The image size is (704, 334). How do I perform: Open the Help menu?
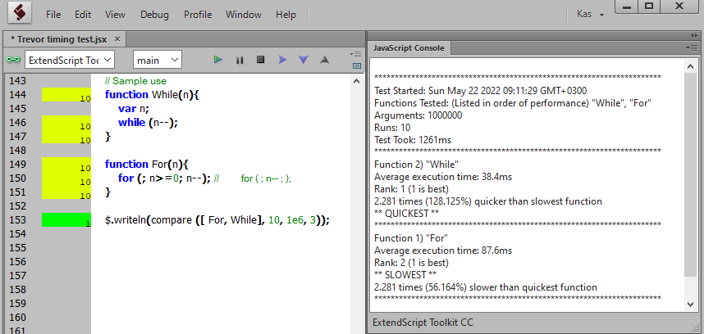click(x=286, y=15)
